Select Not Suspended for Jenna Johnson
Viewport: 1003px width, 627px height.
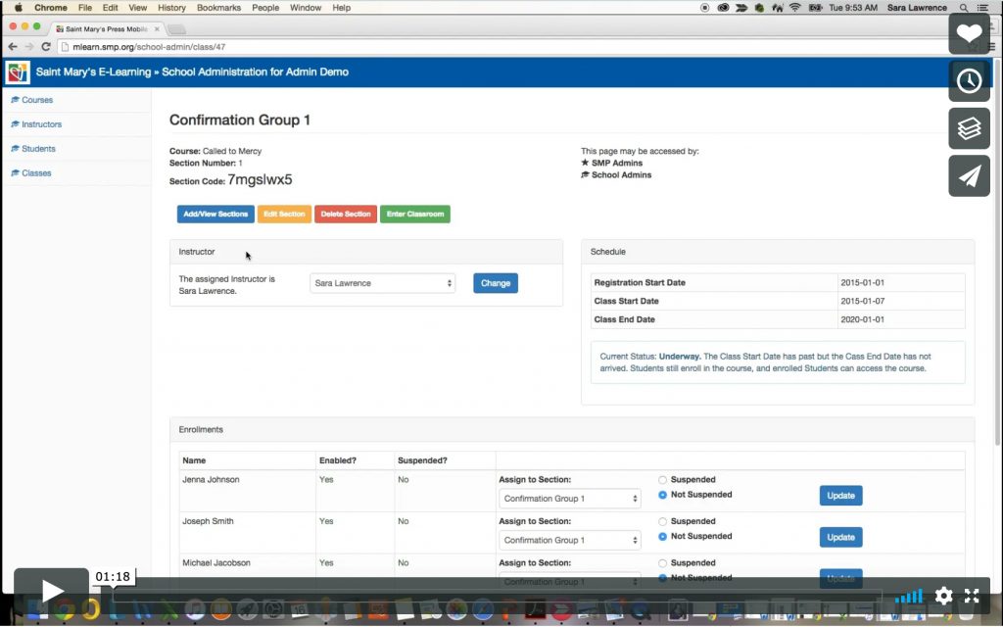pyautogui.click(x=663, y=495)
